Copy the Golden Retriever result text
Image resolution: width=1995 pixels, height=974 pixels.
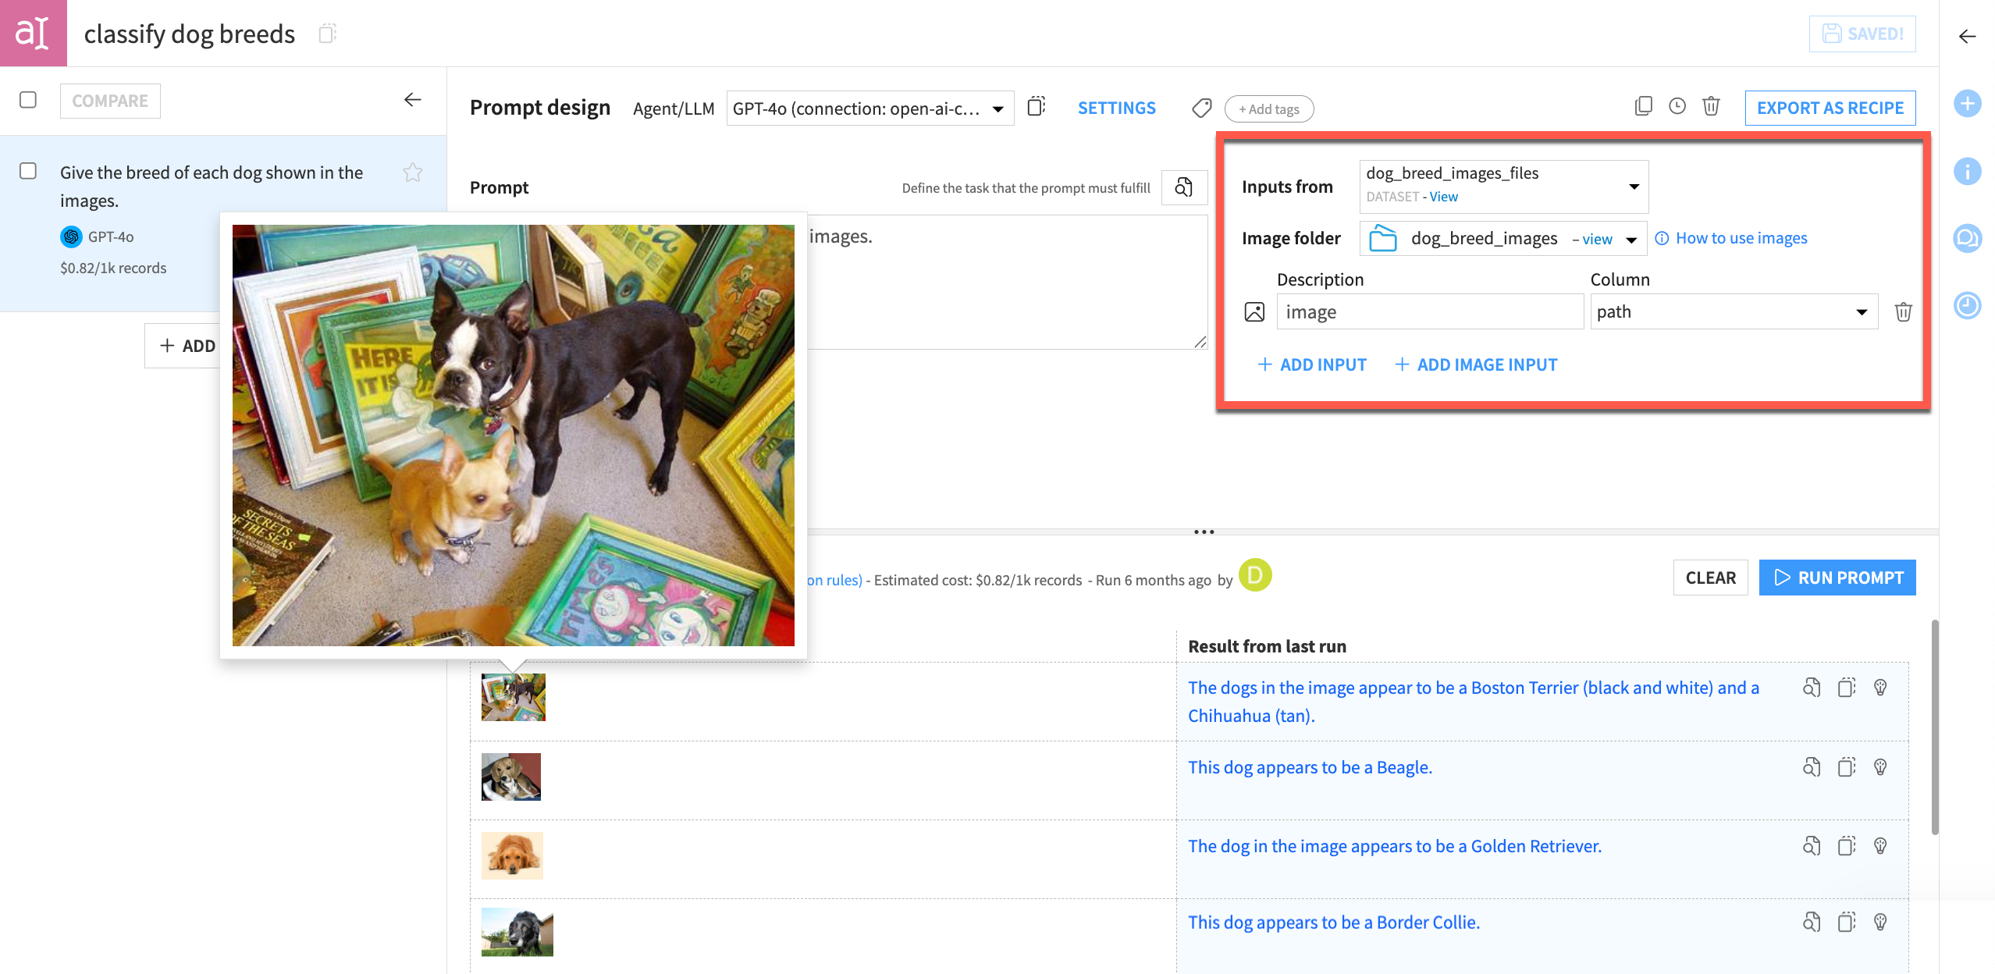[1846, 845]
